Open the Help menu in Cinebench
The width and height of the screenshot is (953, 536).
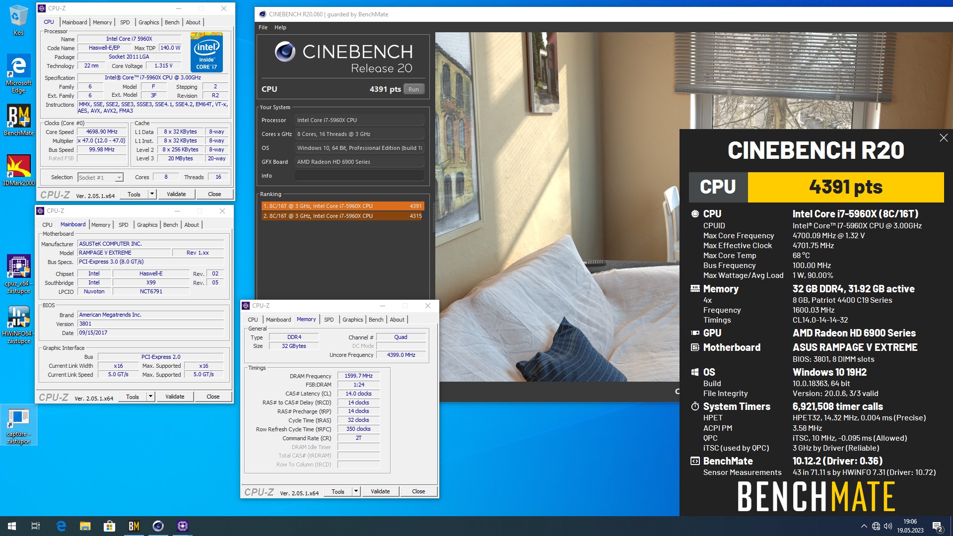coord(280,27)
